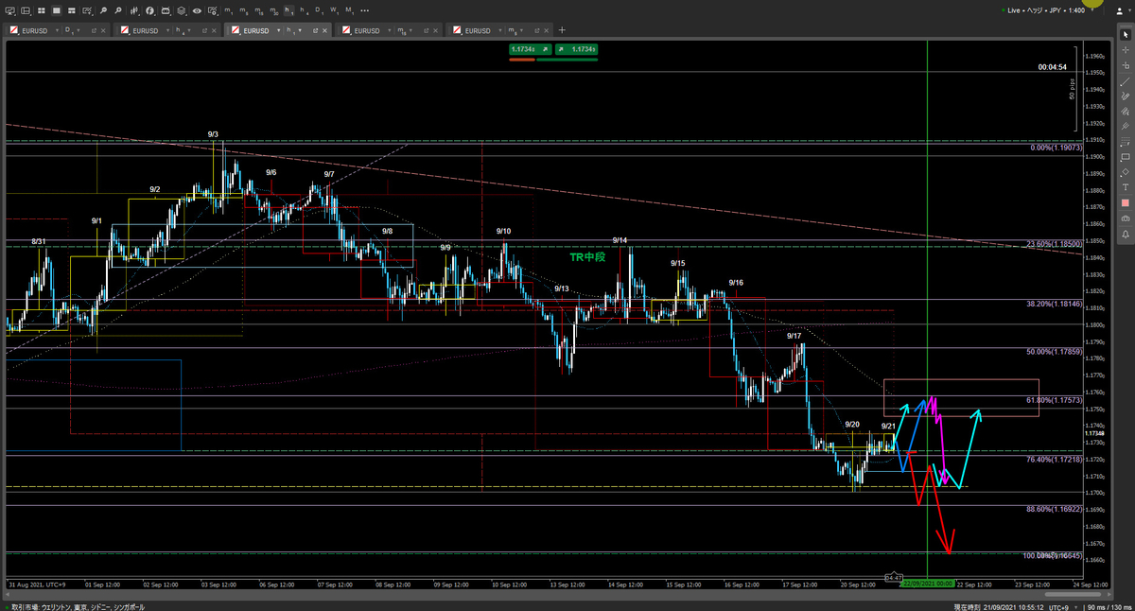Select the D1 timeframe button
The width and height of the screenshot is (1135, 611).
tap(320, 9)
